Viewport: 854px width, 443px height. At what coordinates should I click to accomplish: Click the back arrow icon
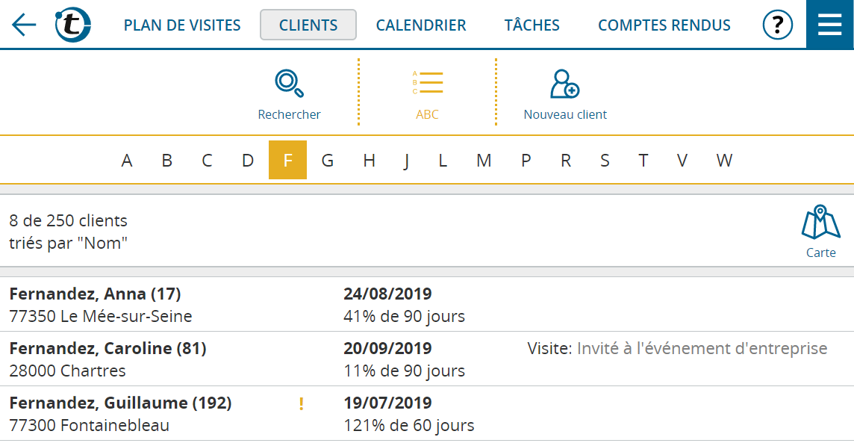point(24,25)
